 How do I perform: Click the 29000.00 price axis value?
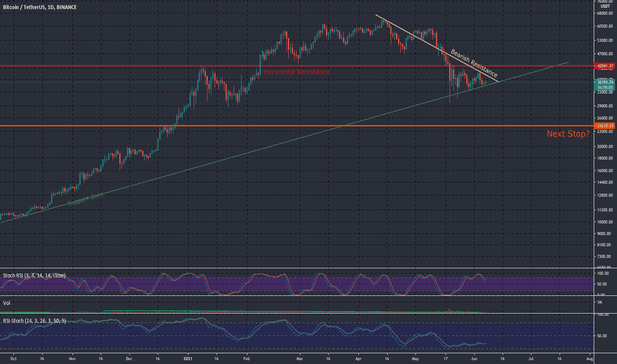pyautogui.click(x=605, y=106)
